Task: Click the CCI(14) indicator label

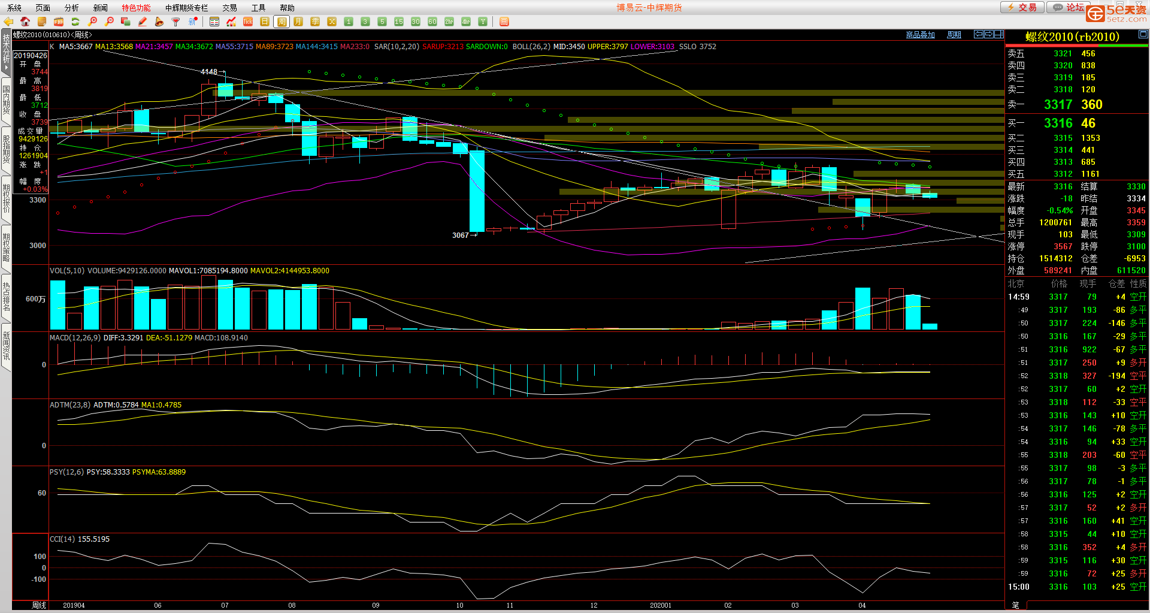Action: [63, 539]
